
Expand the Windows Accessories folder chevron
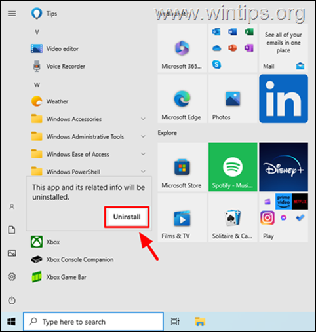tap(143, 119)
